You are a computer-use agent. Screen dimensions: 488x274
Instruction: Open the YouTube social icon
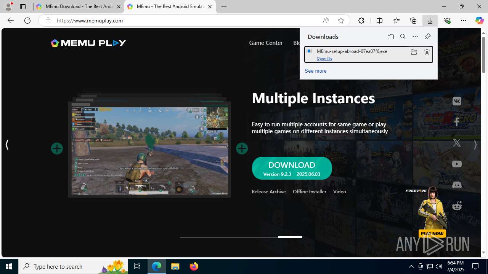click(x=457, y=164)
